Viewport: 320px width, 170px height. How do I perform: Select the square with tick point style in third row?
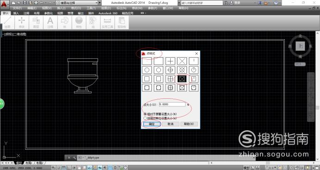point(193,79)
